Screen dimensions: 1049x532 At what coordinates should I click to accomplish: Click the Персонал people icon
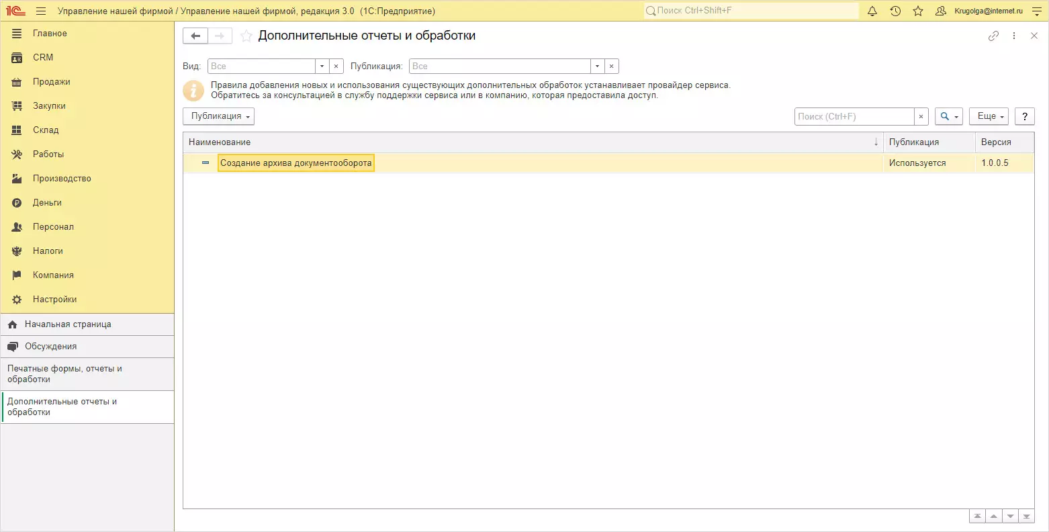(x=17, y=227)
